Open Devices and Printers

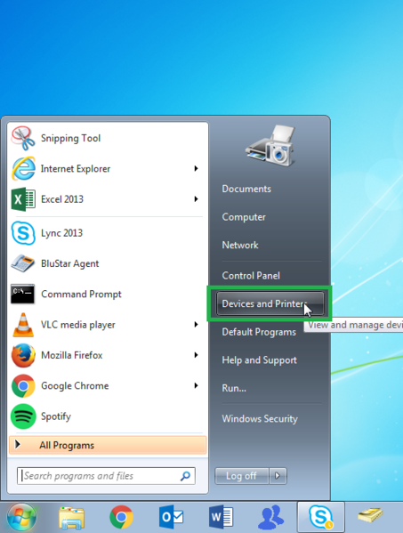coord(270,303)
